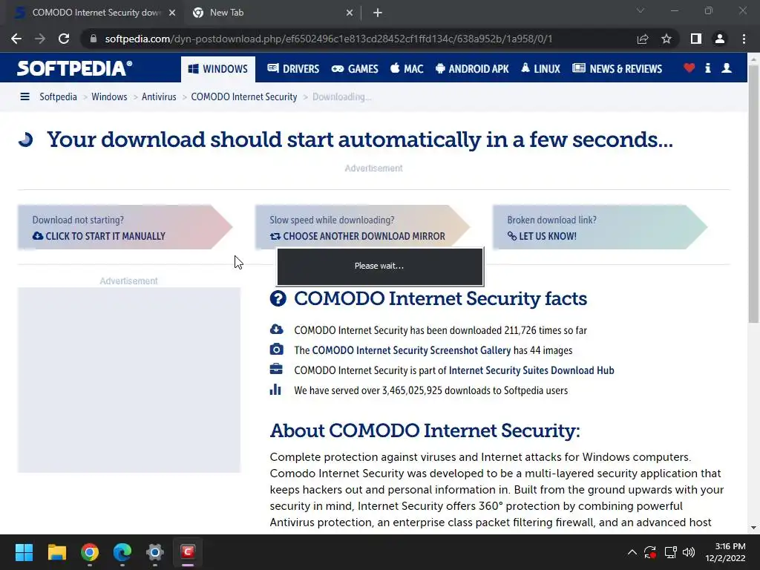
Task: Click the bar chart statistics icon
Action: coord(275,389)
